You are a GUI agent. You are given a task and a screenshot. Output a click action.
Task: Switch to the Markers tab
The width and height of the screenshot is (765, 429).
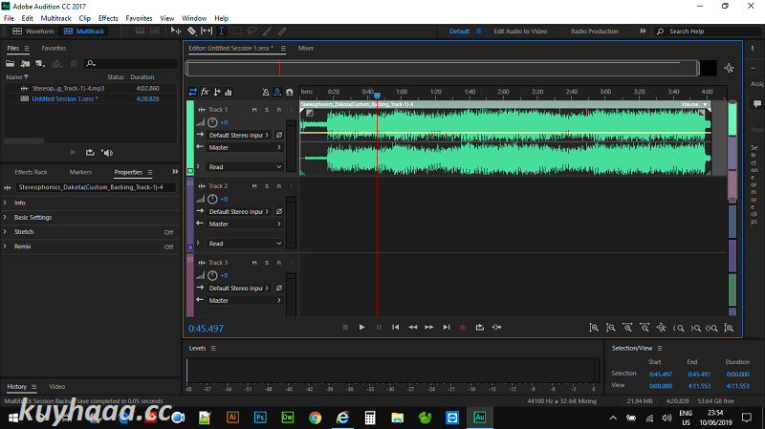click(x=80, y=172)
